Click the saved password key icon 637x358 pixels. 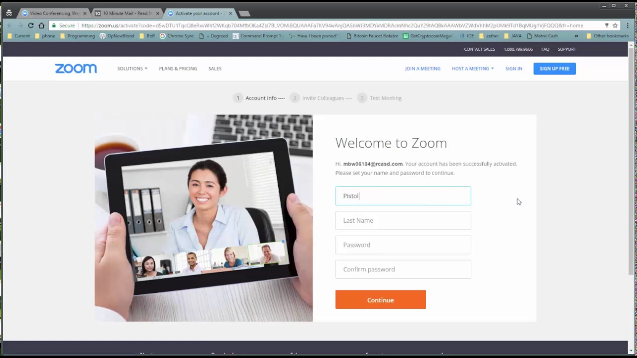(x=607, y=25)
